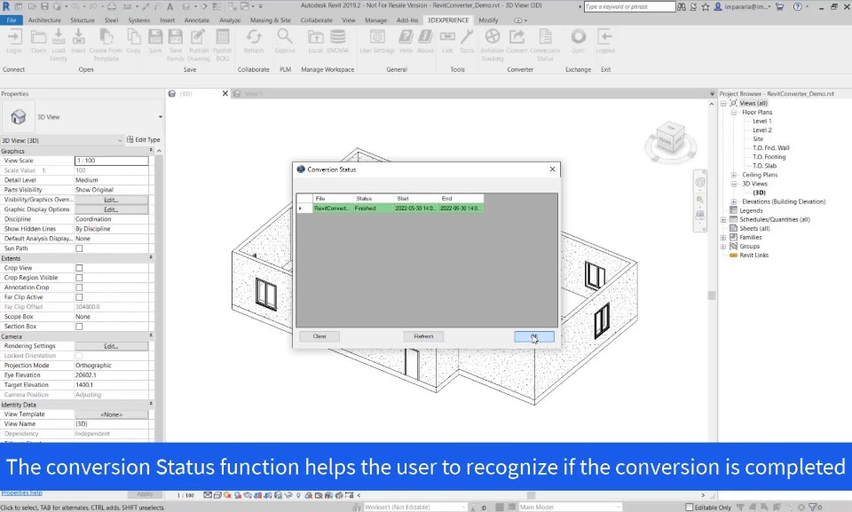Switch to the Modify ribbon tab
Image resolution: width=852 pixels, height=512 pixels.
tap(488, 20)
